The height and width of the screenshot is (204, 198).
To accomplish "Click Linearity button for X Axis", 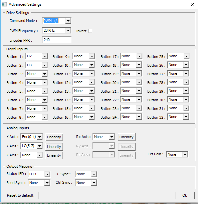I will click(54, 137).
